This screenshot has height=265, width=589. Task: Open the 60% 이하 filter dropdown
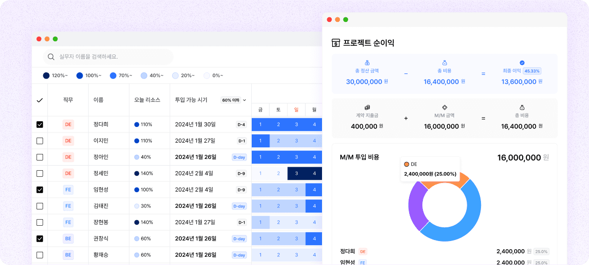click(234, 100)
